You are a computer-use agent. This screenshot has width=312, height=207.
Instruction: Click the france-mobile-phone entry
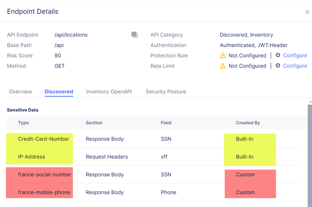(44, 192)
